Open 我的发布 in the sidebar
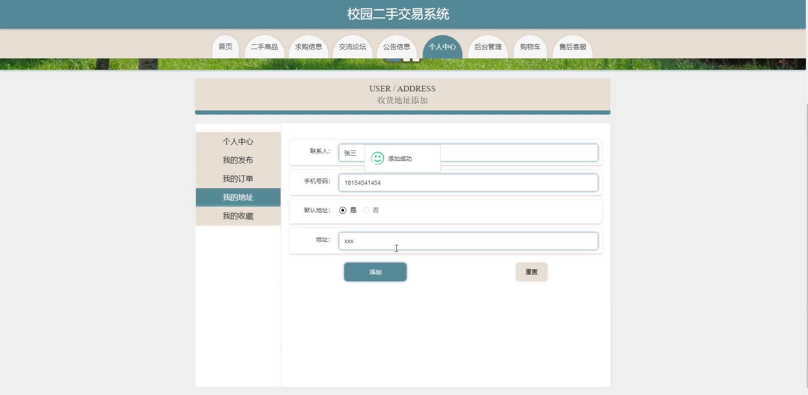This screenshot has height=395, width=808. 238,160
